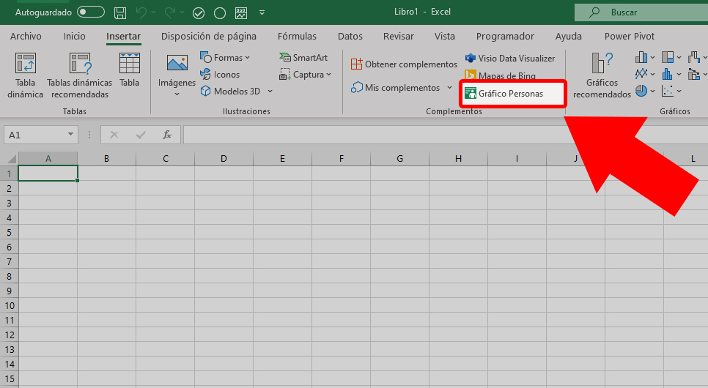
Task: Click the Save disk icon
Action: (120, 12)
